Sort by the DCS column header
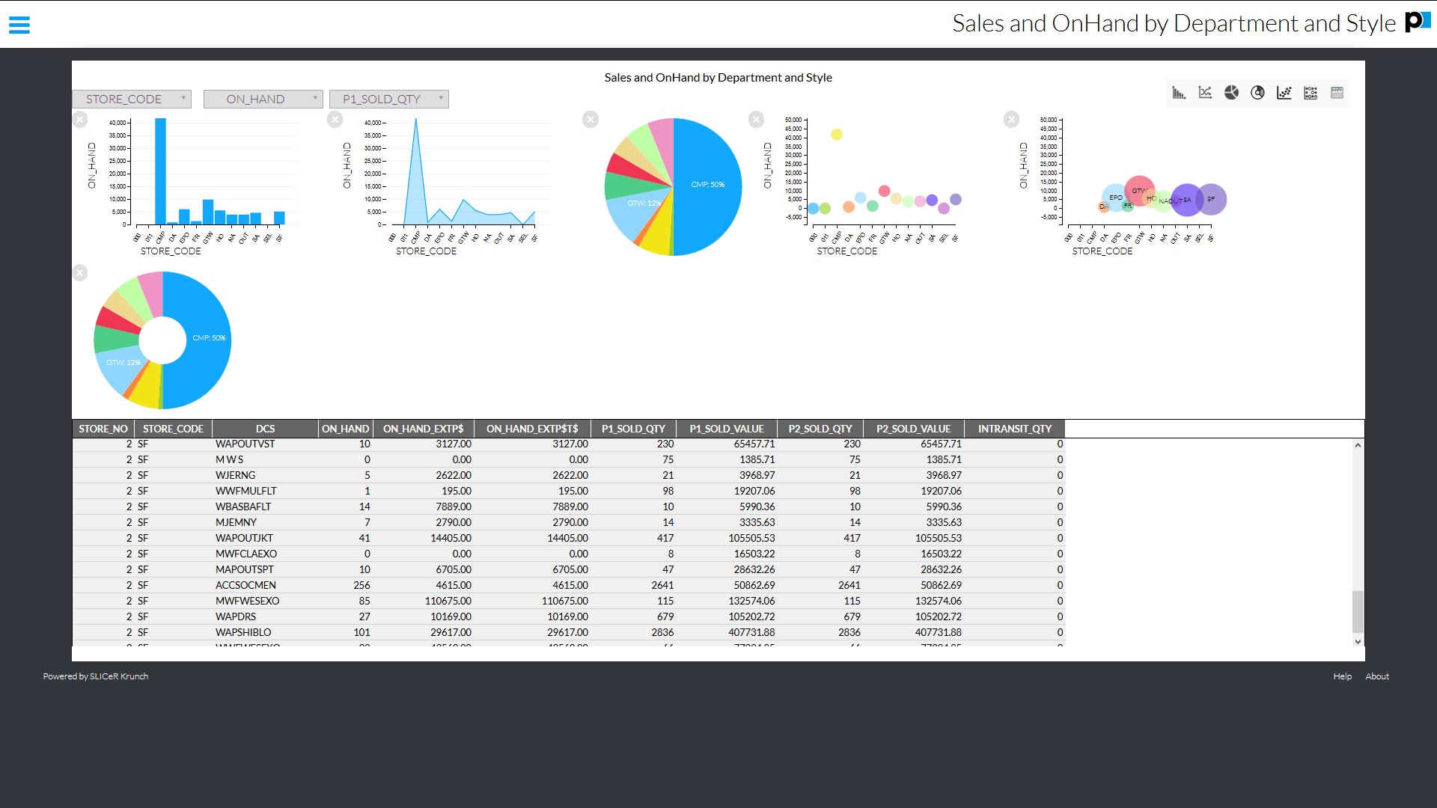The image size is (1437, 808). coord(265,429)
